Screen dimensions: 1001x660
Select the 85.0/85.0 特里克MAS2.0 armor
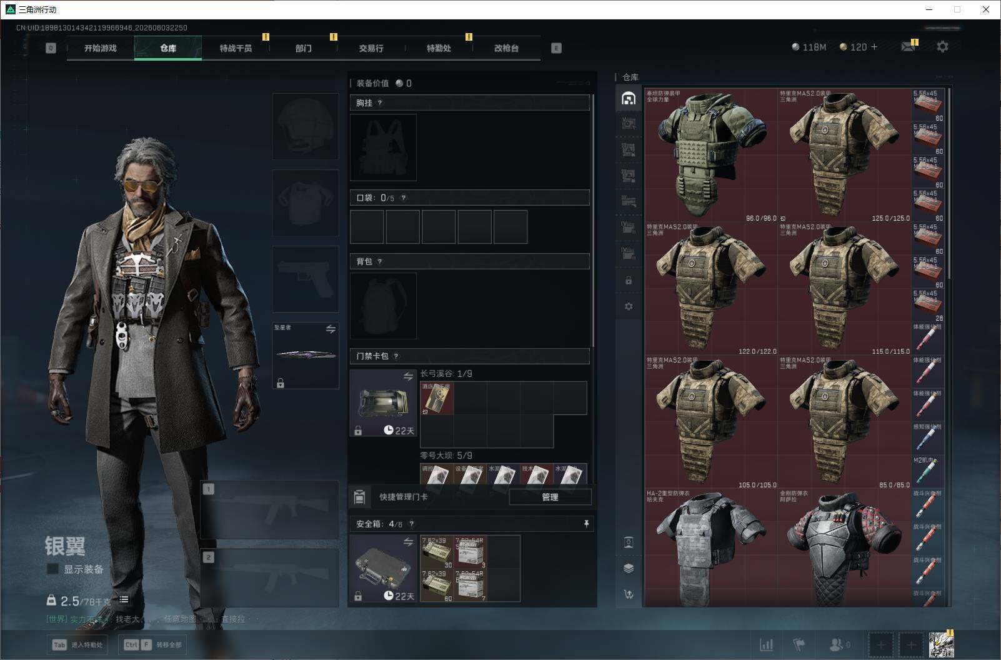point(844,423)
